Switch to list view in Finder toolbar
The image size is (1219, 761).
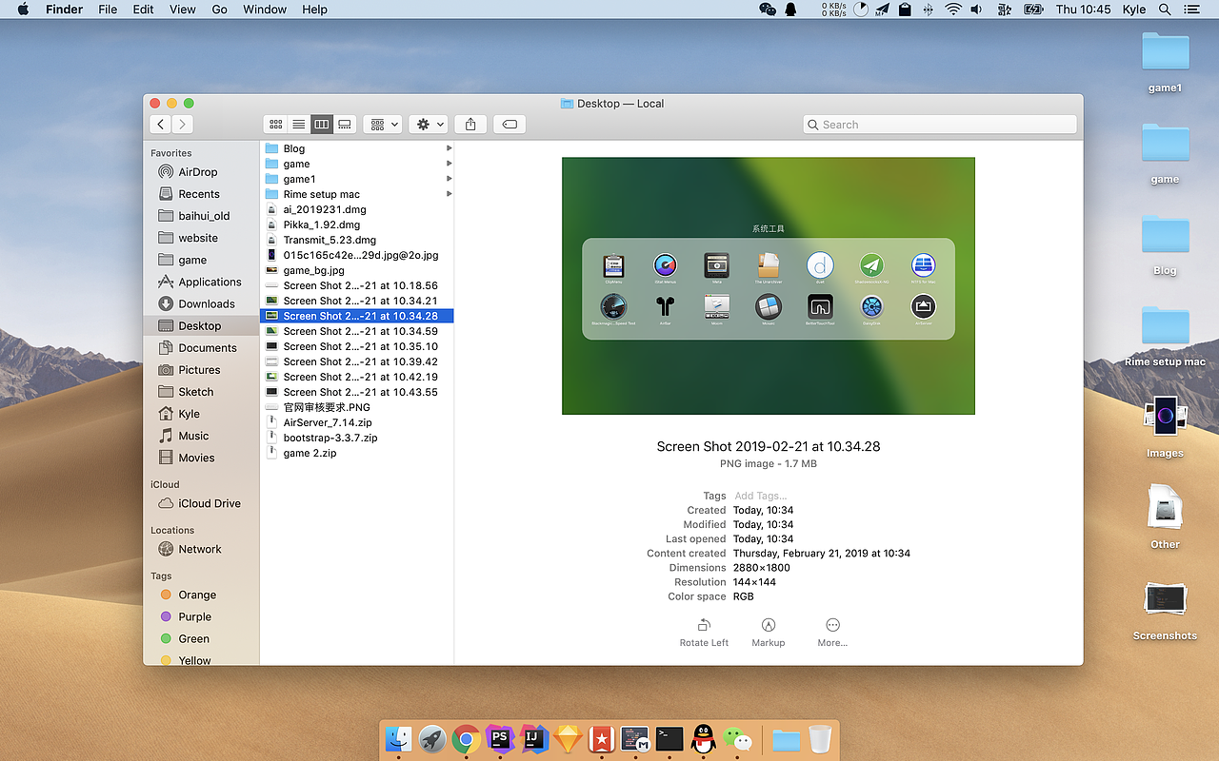(x=299, y=125)
